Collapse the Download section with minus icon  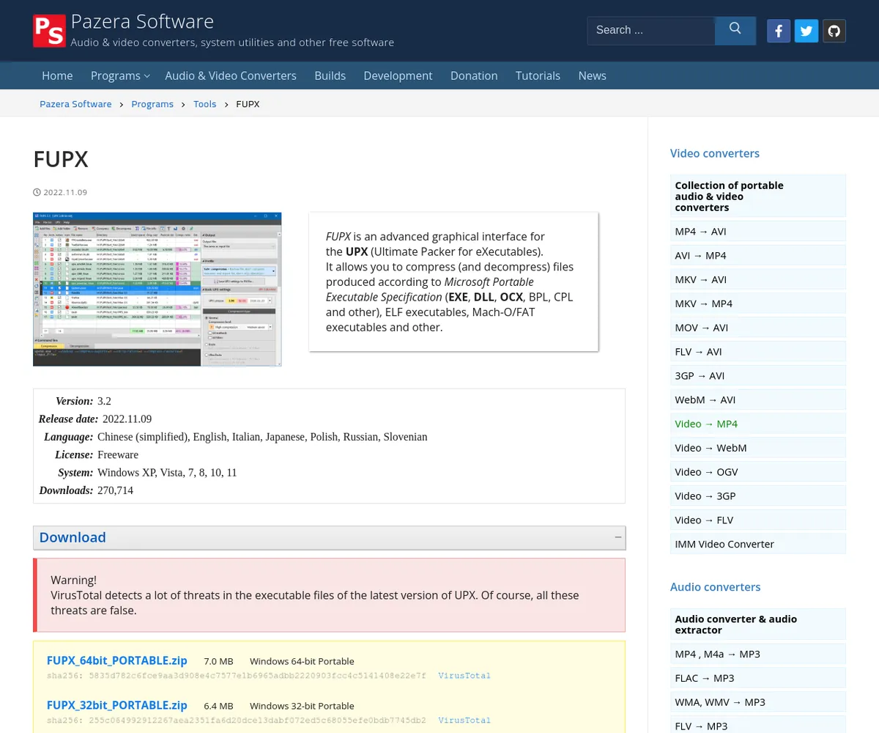click(617, 537)
